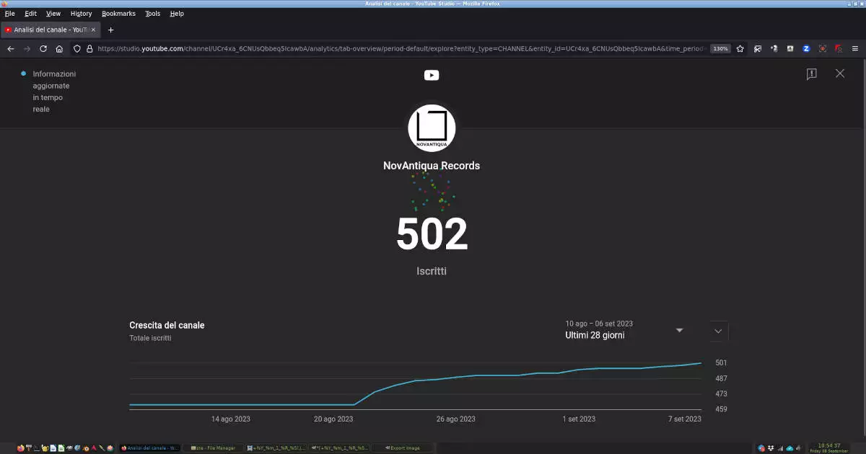Launch Firefox from the taskbar launcher
This screenshot has height=454, width=866.
tap(20, 448)
